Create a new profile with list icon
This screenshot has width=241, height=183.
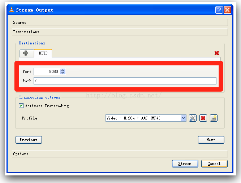point(214,118)
